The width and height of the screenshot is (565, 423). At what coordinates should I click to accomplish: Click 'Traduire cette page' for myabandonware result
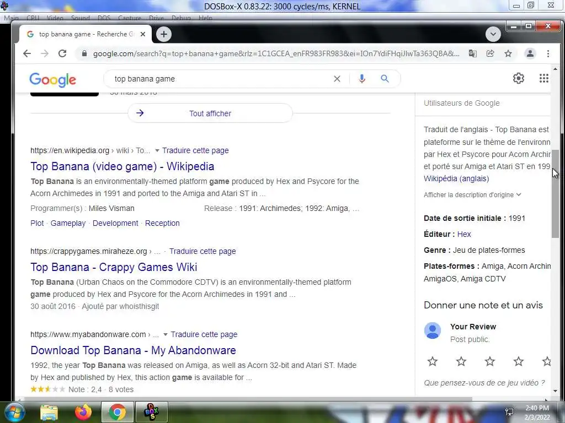204,334
